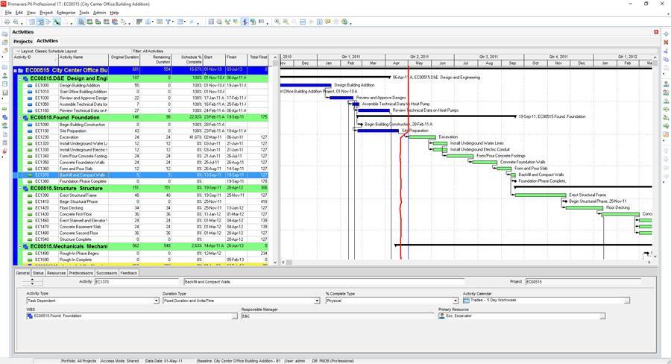This screenshot has width=671, height=364.
Task: Click the Gantt chart horizontal scrollbar
Action: 462,263
